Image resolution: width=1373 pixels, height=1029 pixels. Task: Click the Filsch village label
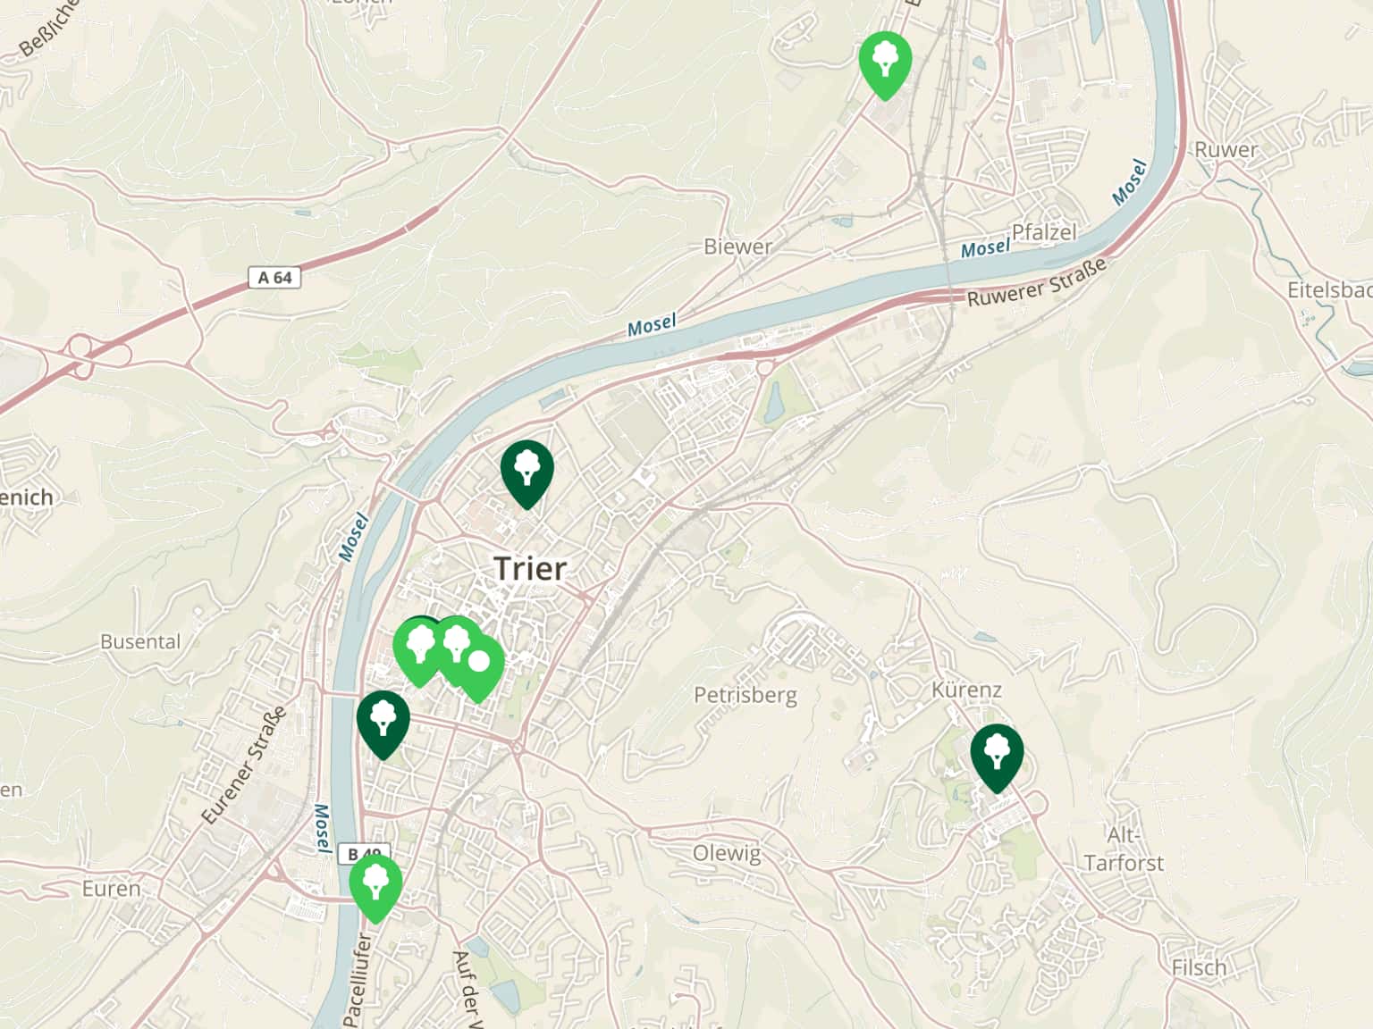pyautogui.click(x=1199, y=967)
